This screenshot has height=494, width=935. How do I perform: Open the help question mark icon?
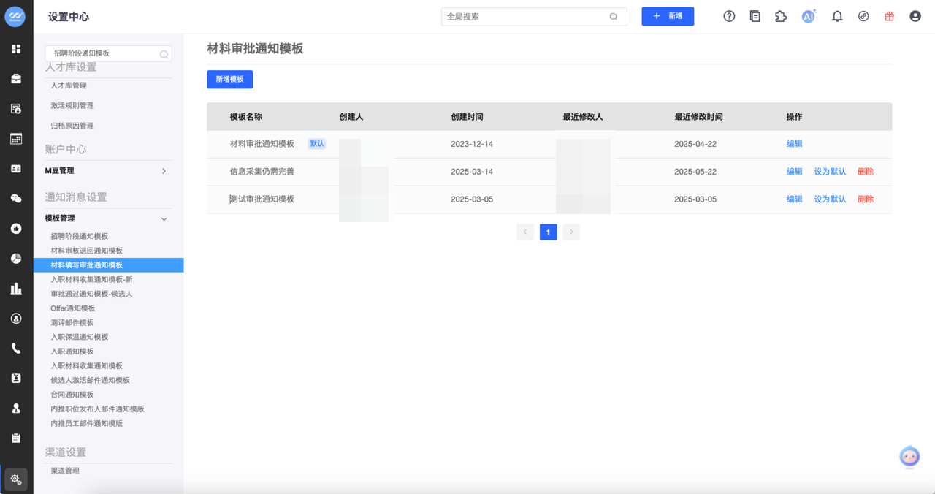tap(729, 16)
